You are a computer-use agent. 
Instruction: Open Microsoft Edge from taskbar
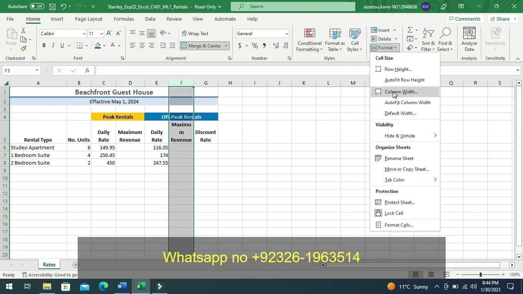pos(103,286)
